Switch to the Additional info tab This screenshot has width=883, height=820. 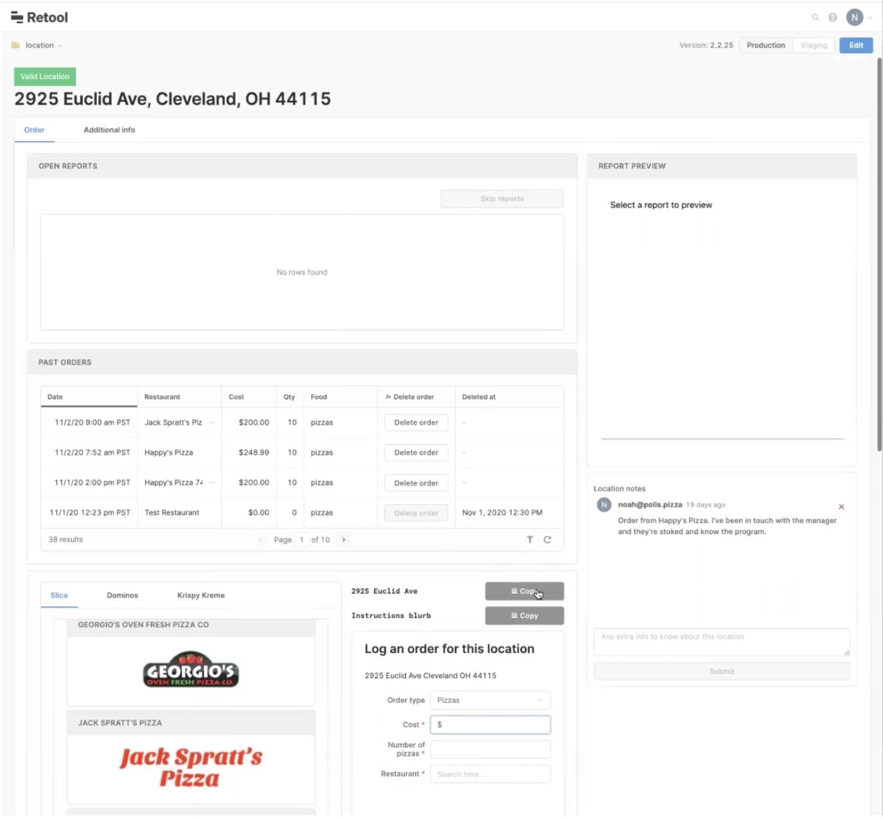pos(109,130)
